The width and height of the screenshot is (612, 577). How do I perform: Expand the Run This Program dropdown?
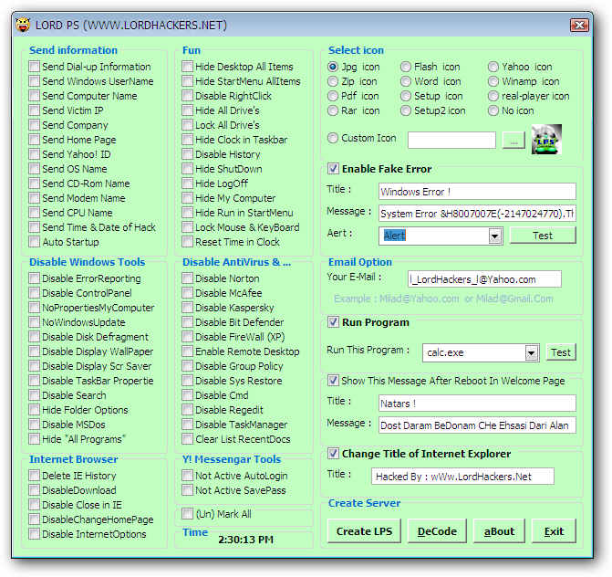click(531, 352)
